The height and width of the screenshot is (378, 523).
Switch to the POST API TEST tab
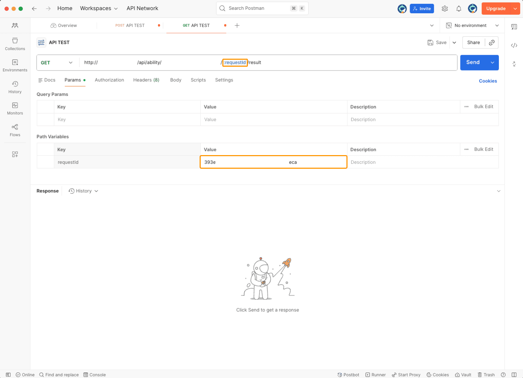130,26
